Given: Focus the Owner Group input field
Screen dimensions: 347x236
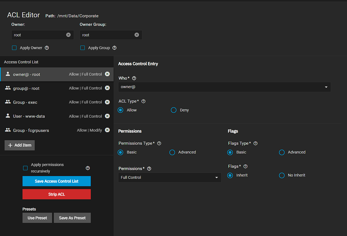Looking at the screenshot, I should point(111,35).
